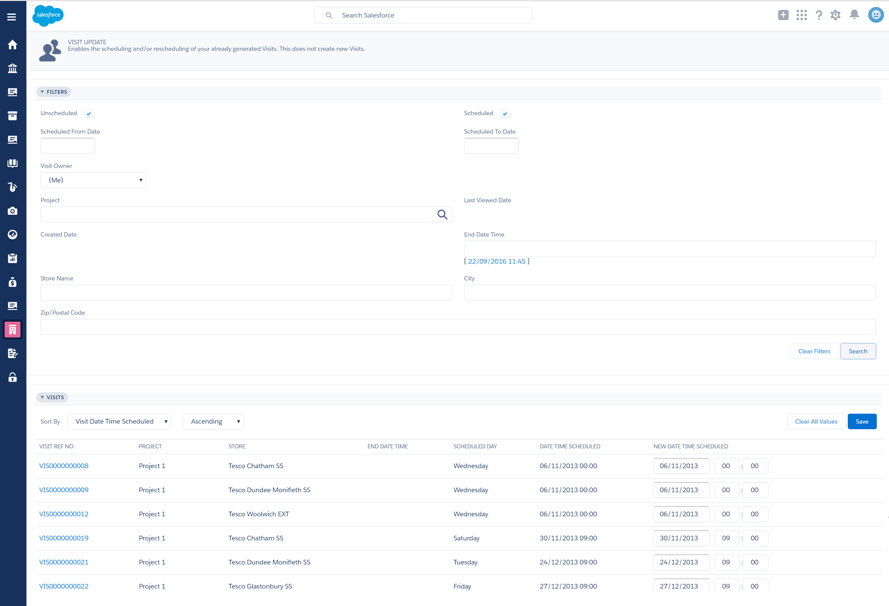Click the money bag sidebar icon
The width and height of the screenshot is (889, 606).
[12, 282]
